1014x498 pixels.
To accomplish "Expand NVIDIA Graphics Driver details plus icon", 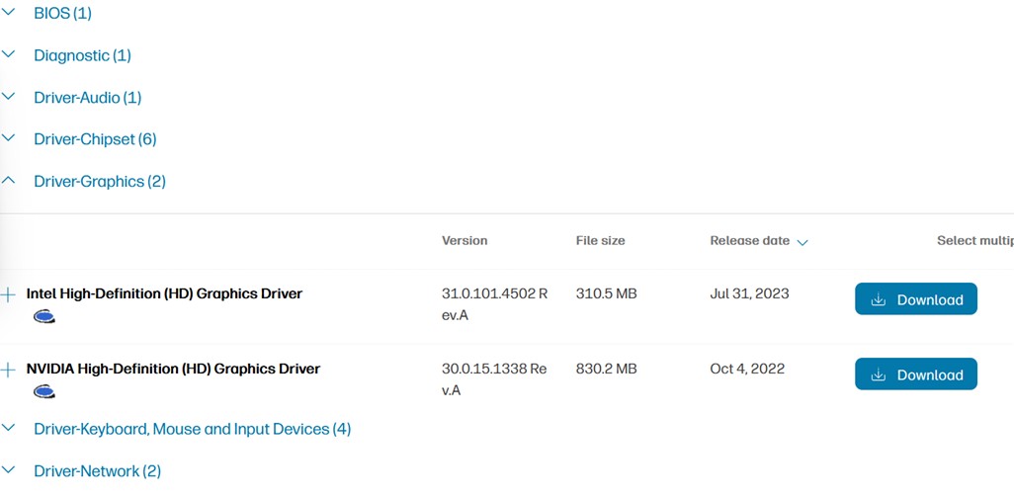I will 8,370.
